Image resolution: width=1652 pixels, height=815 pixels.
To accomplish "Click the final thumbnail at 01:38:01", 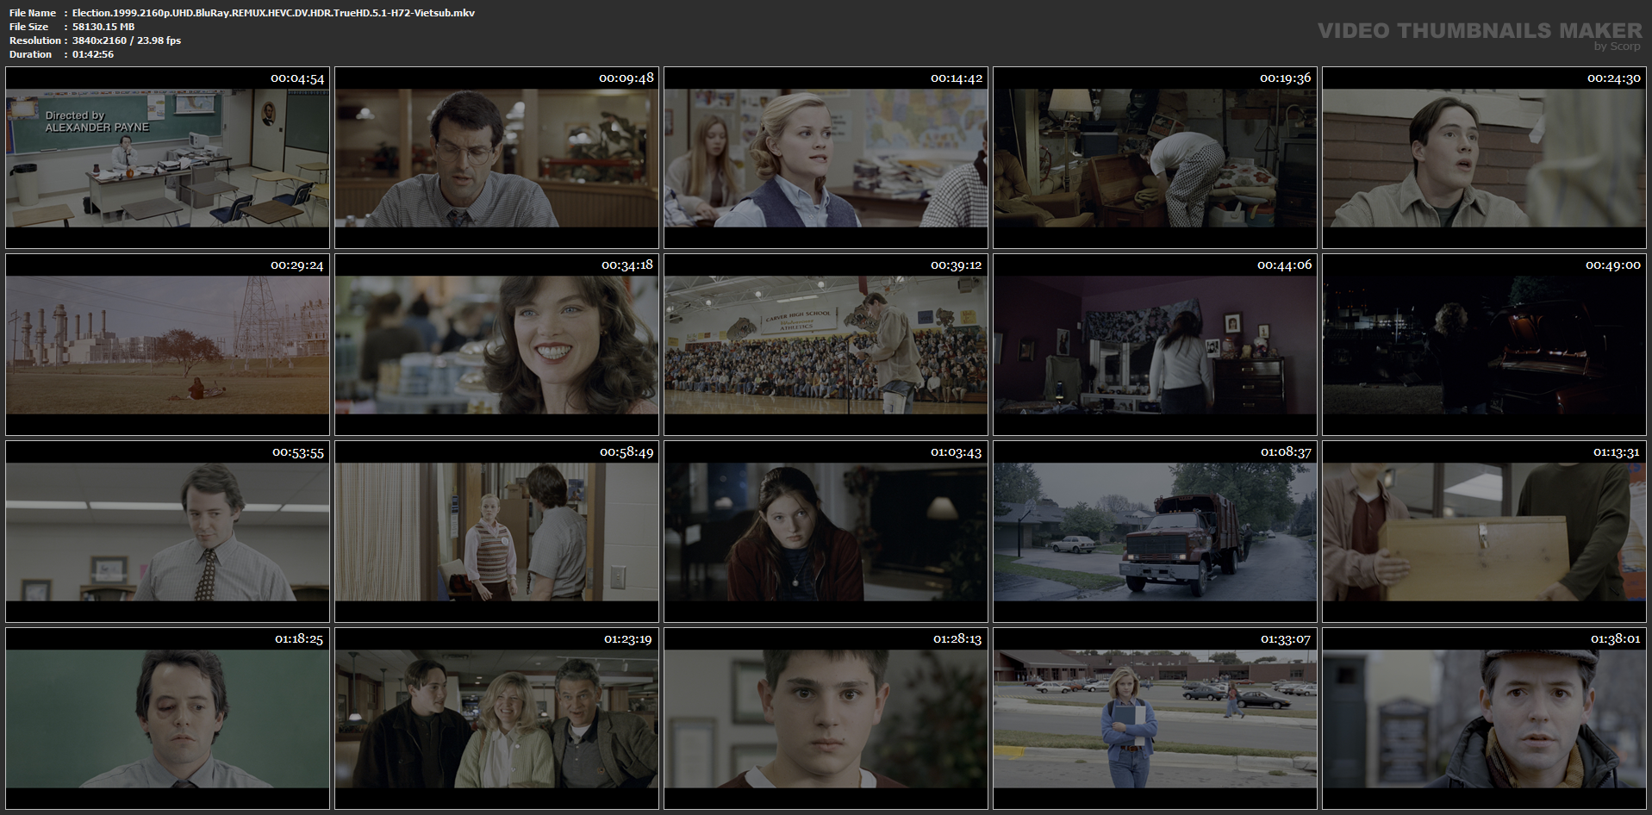I will click(1484, 719).
